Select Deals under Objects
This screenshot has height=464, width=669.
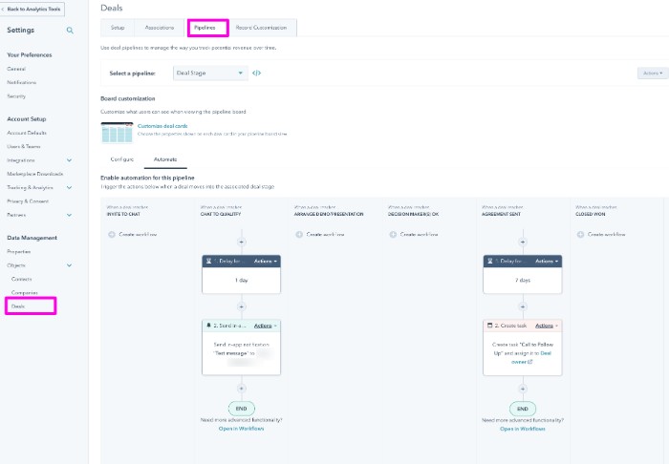18,306
